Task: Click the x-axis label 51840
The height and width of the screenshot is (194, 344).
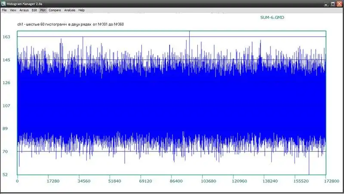Action: click(x=114, y=181)
